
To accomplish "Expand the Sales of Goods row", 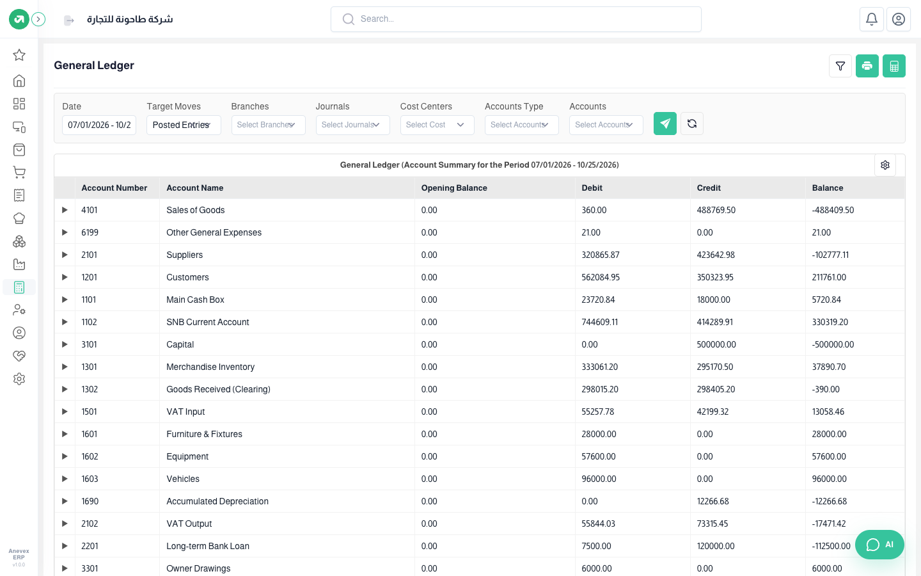I will [65, 210].
